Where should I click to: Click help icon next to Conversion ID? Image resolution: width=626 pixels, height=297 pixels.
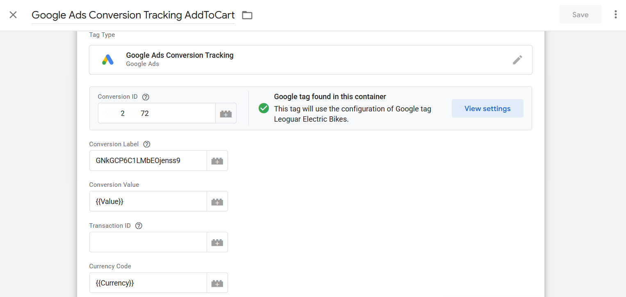[x=146, y=97]
